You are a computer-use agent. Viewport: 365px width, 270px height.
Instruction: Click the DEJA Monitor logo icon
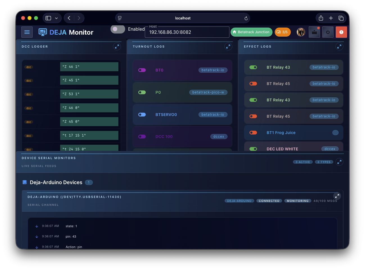click(x=42, y=32)
